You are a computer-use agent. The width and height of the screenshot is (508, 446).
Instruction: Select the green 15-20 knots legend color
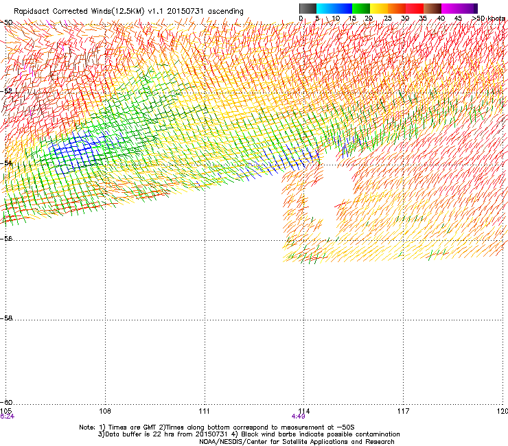pyautogui.click(x=361, y=8)
